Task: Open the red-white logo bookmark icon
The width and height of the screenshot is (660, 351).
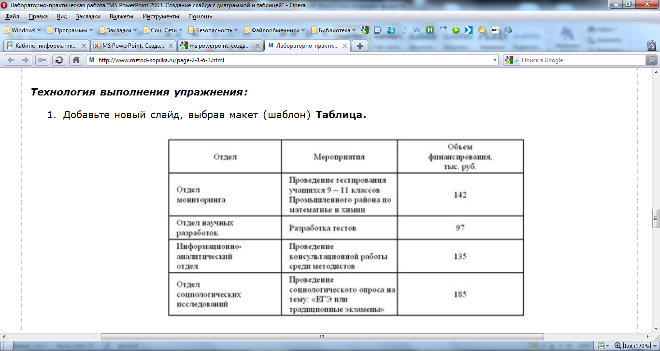Action: click(495, 30)
